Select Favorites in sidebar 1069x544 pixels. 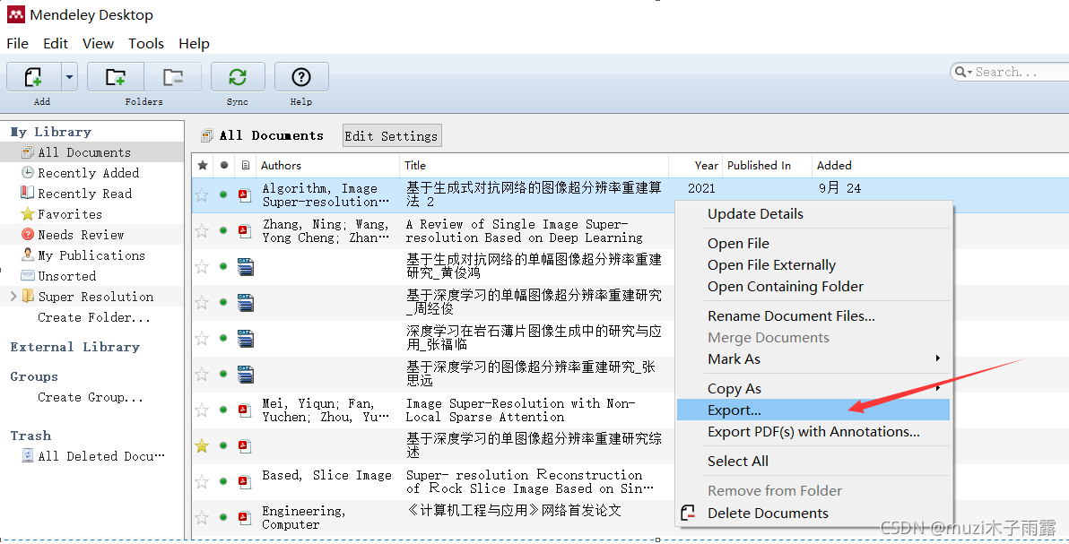70,214
